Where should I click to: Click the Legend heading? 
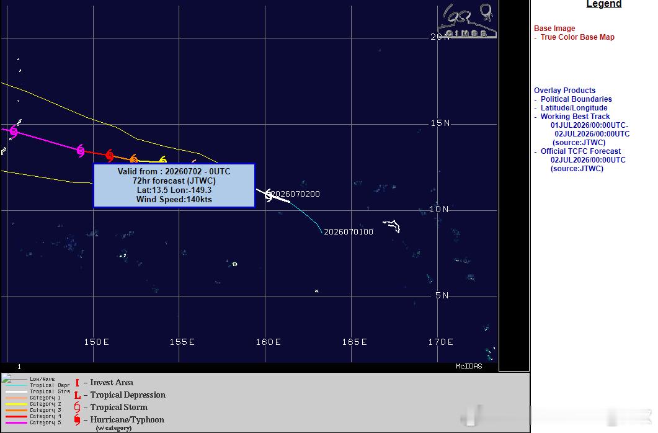click(603, 4)
